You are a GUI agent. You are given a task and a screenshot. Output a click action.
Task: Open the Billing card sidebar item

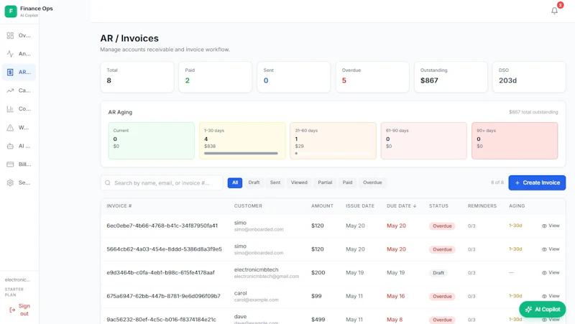coord(19,165)
